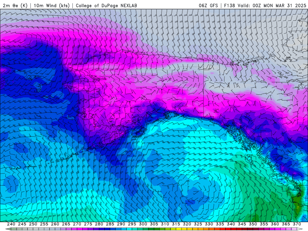Click the 340 legend value
The image size is (308, 231).
point(231,224)
